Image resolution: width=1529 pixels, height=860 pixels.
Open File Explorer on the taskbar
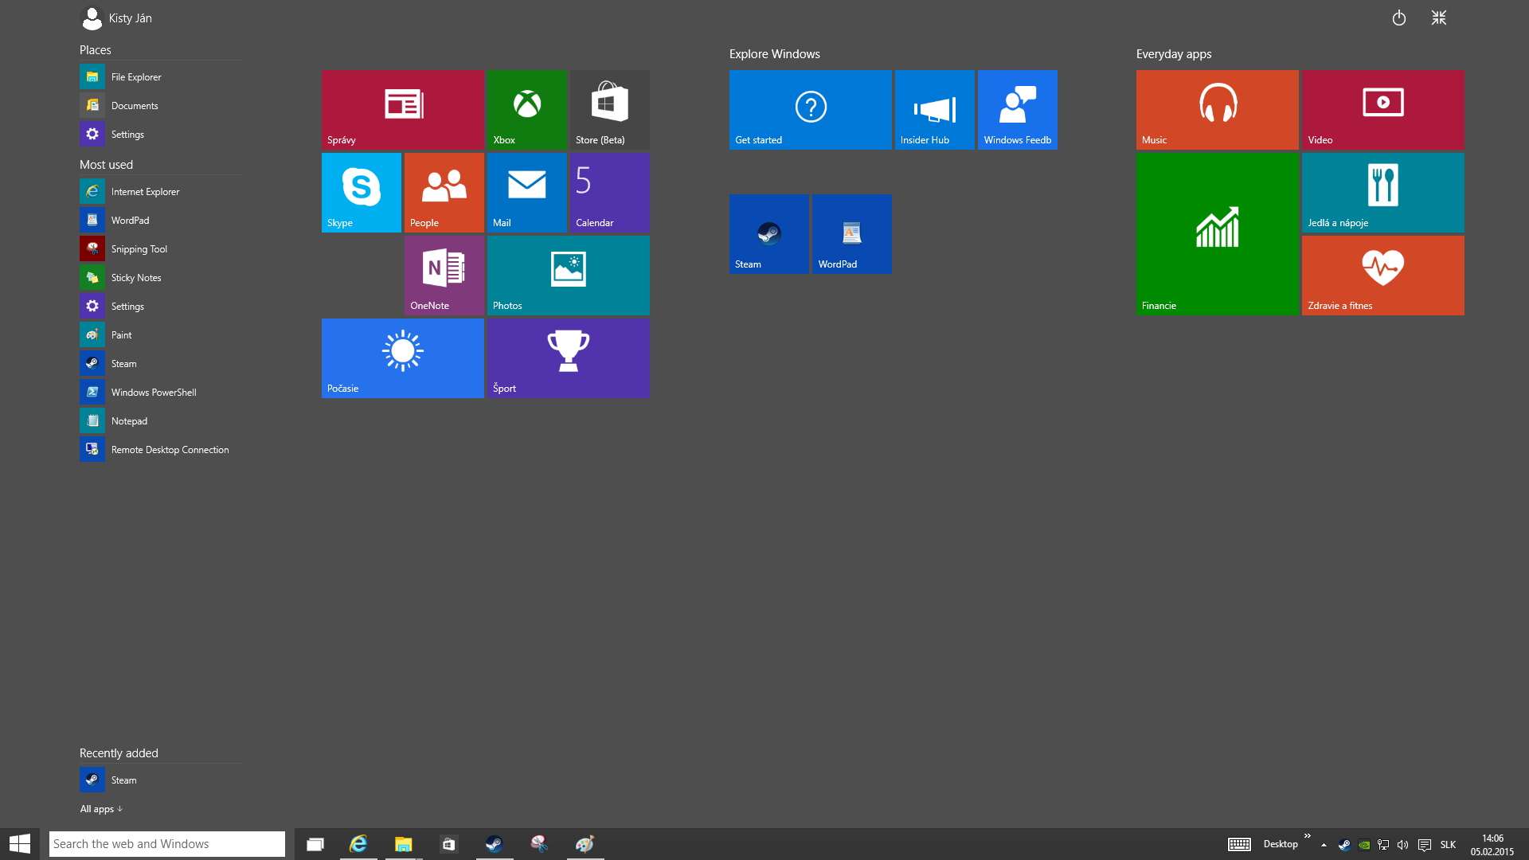(x=404, y=844)
